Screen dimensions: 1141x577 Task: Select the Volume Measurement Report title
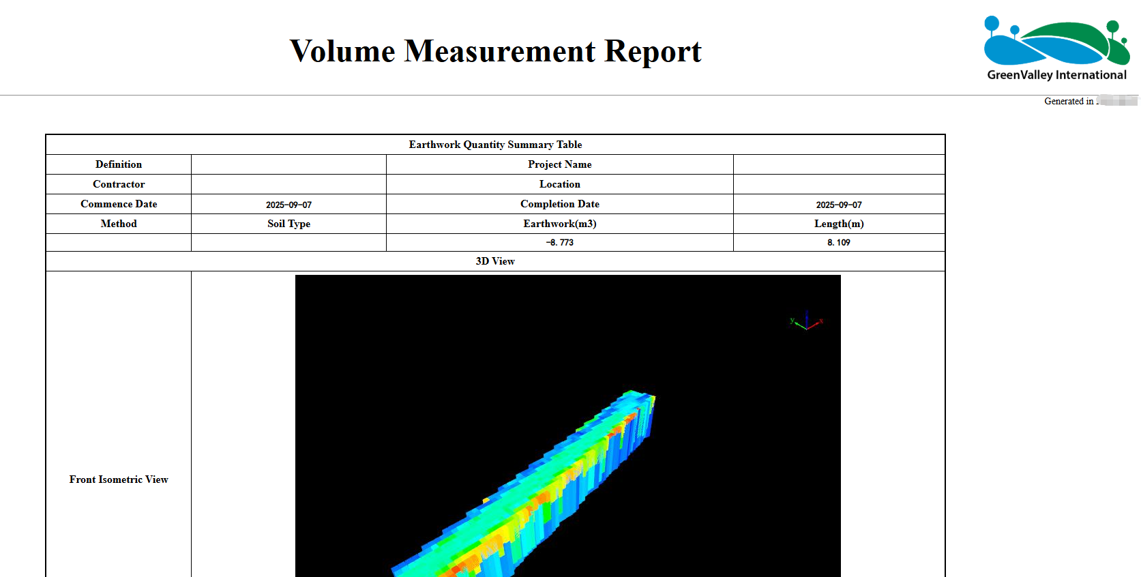495,51
